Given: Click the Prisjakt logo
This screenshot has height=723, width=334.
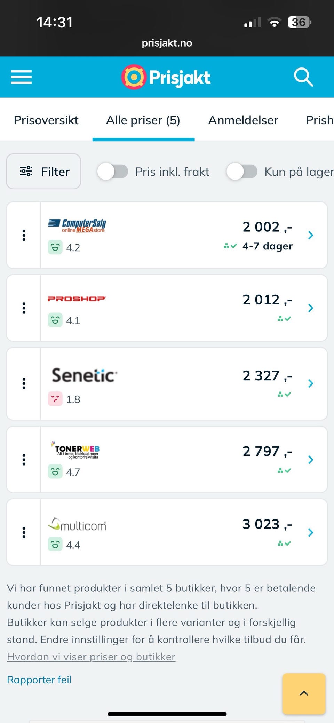Looking at the screenshot, I should (x=166, y=77).
